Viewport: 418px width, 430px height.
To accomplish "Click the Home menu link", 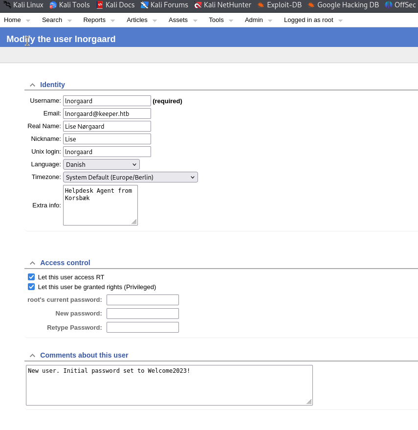I will click(x=12, y=20).
